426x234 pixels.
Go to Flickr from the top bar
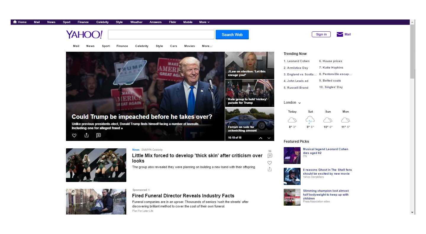172,22
